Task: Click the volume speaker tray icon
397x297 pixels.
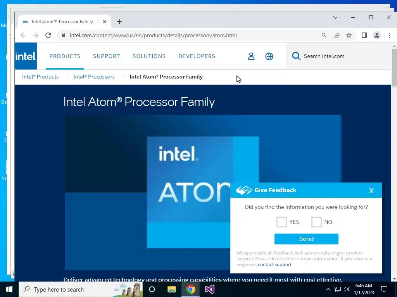Action: tap(347, 289)
